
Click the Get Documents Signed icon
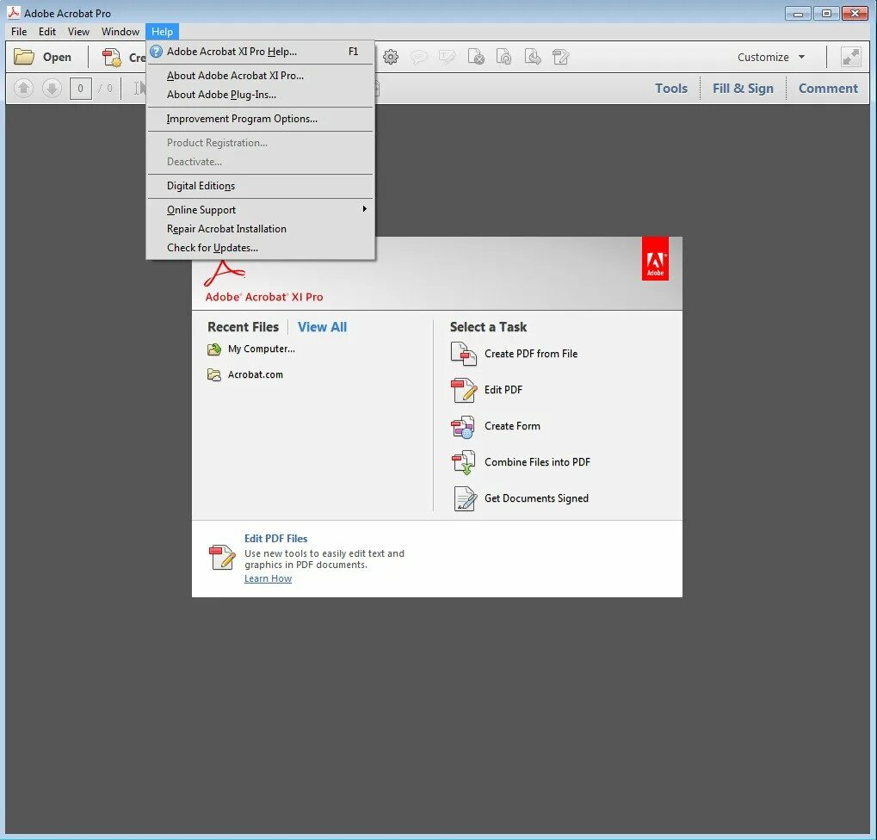coord(465,499)
